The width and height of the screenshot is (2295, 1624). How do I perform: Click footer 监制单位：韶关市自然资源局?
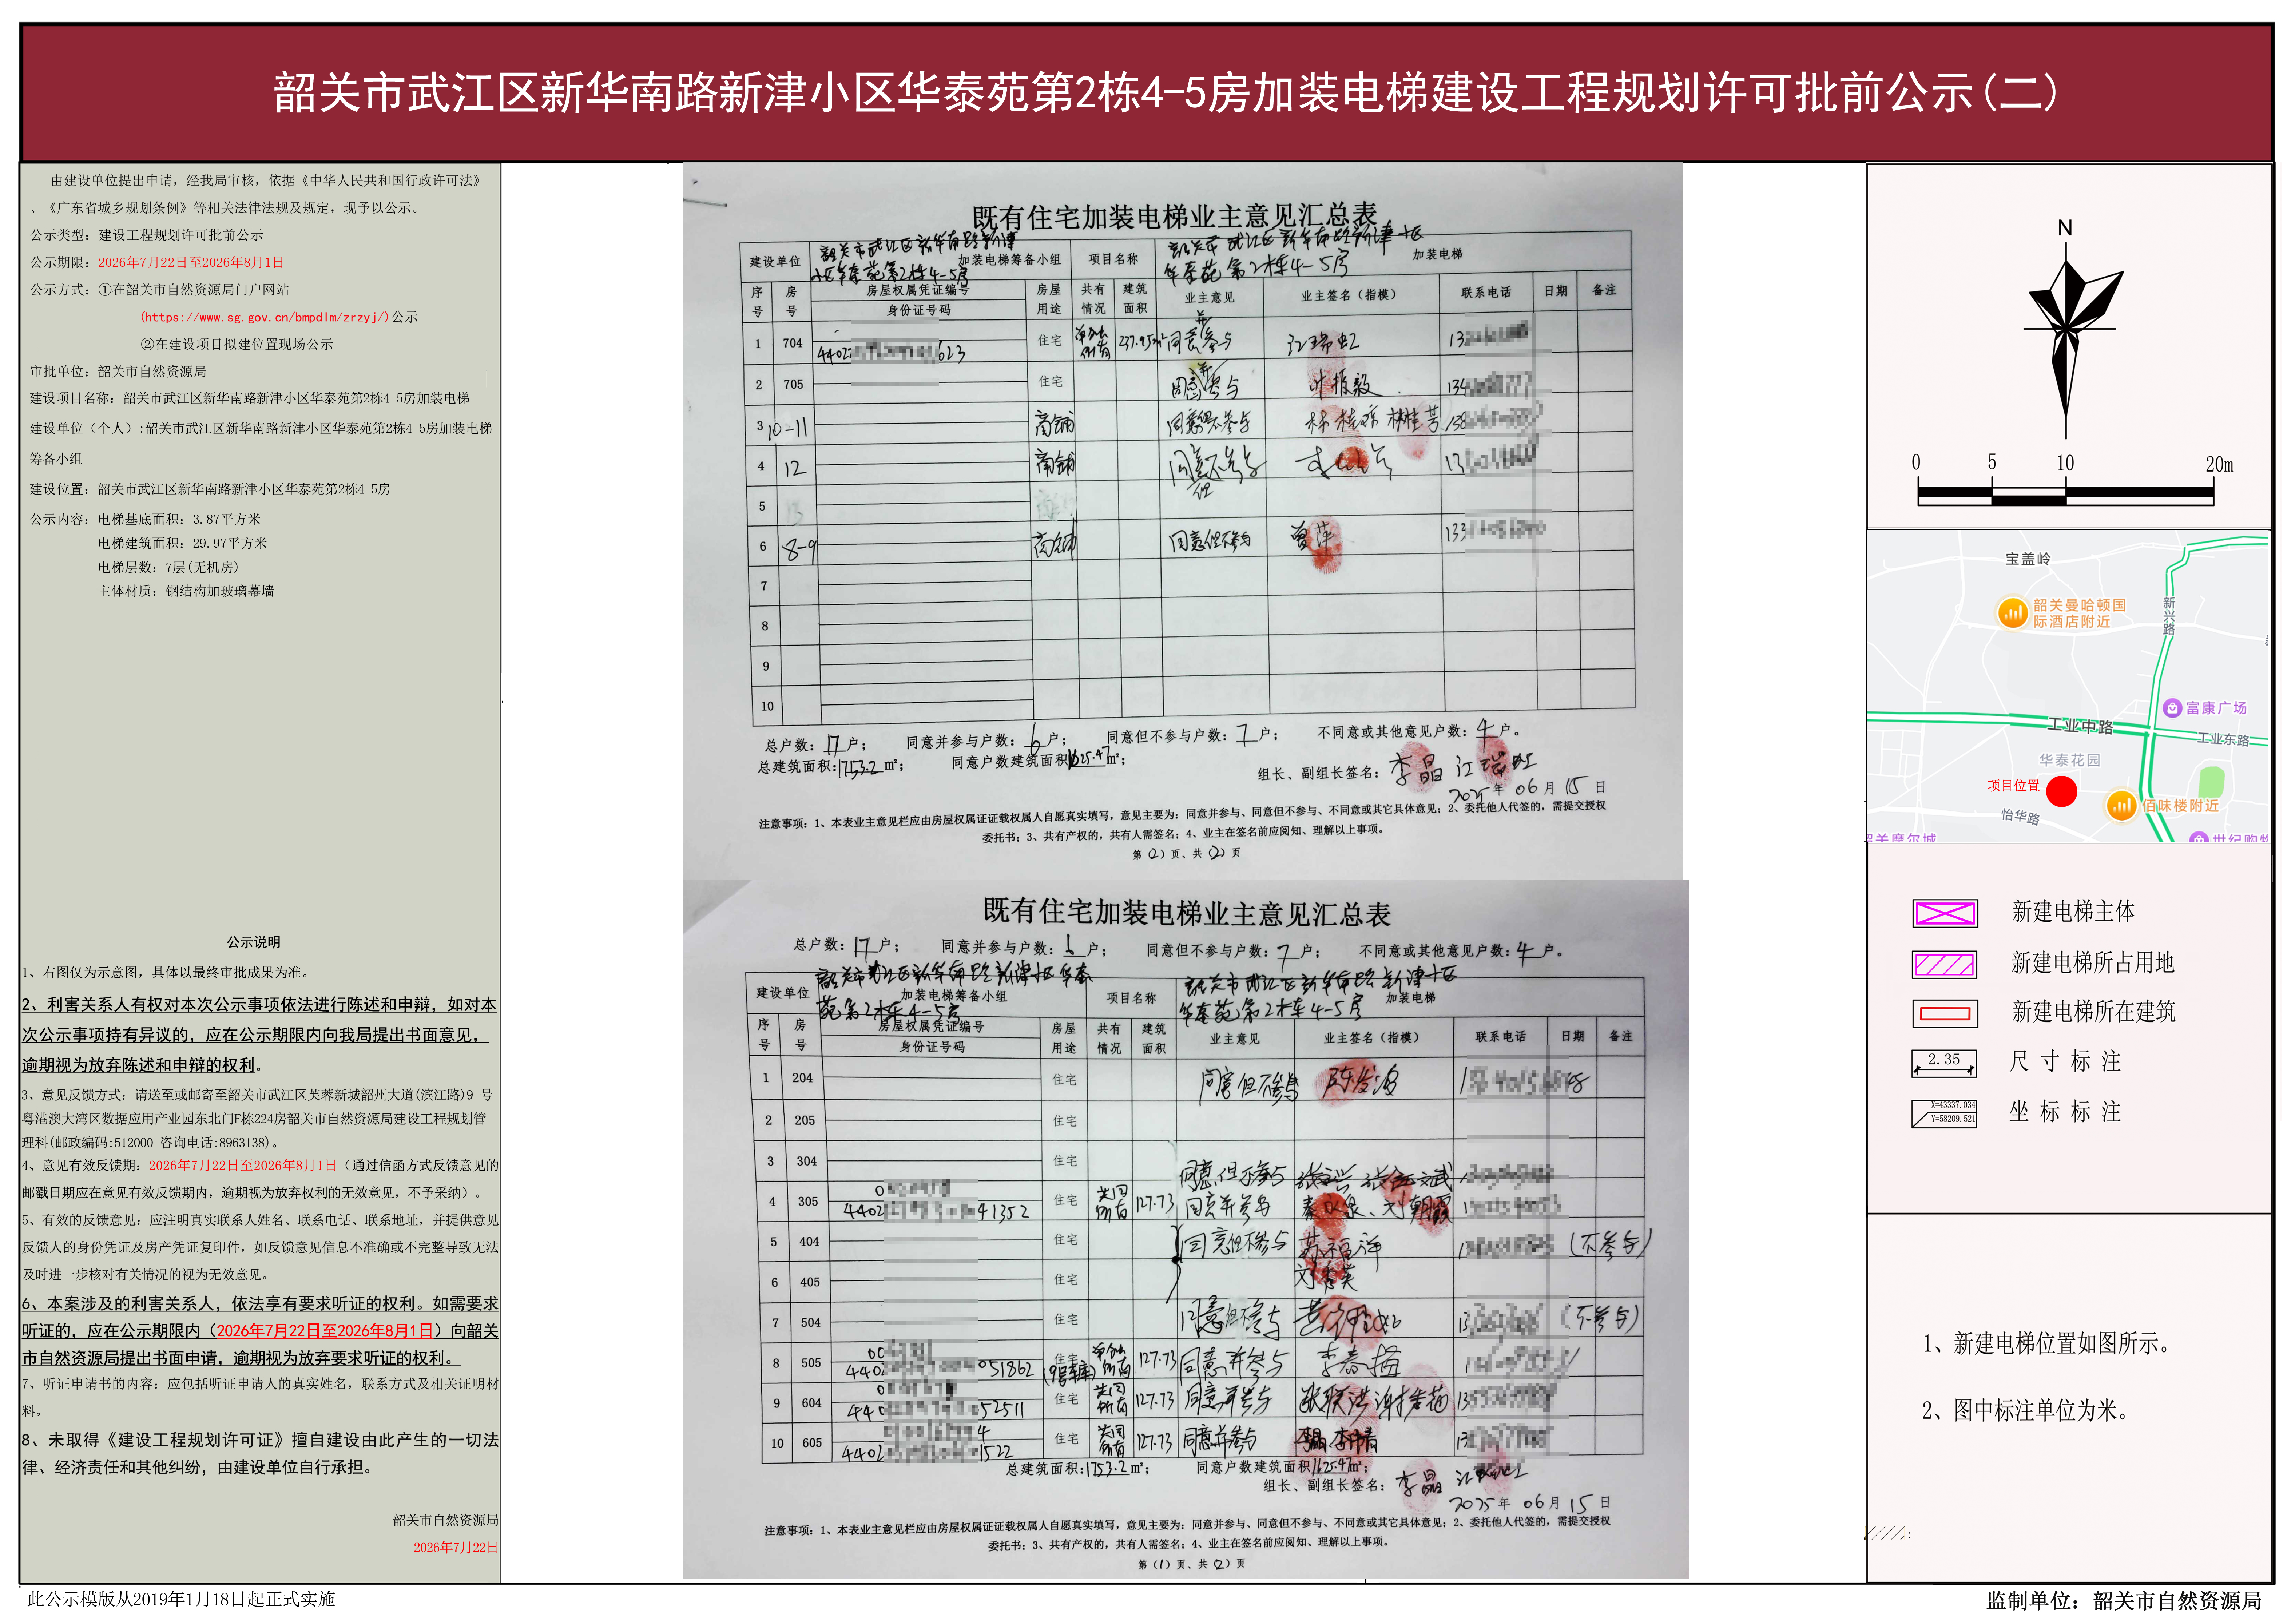click(x=2124, y=1601)
